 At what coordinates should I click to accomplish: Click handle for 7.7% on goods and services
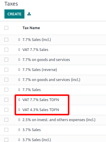19,60
